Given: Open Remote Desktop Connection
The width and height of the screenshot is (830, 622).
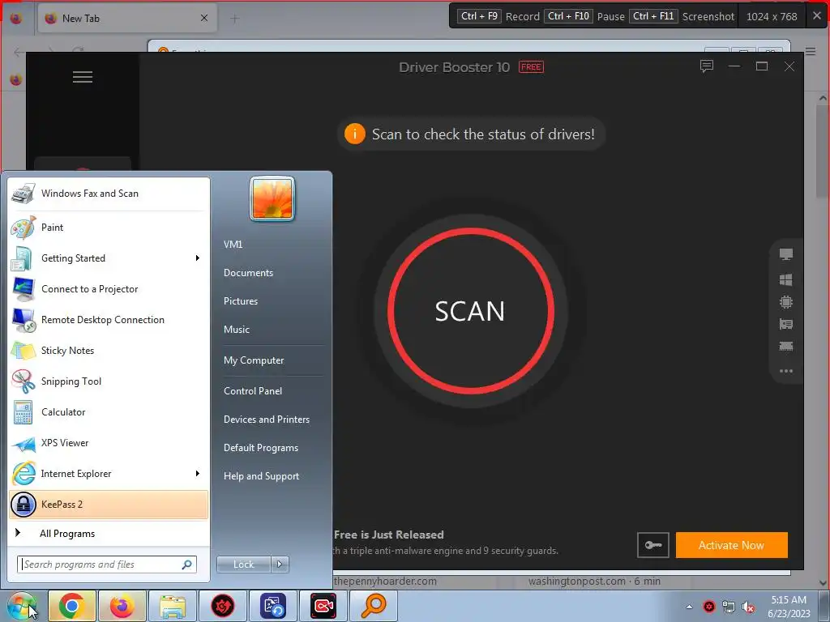Looking at the screenshot, I should tap(109, 320).
